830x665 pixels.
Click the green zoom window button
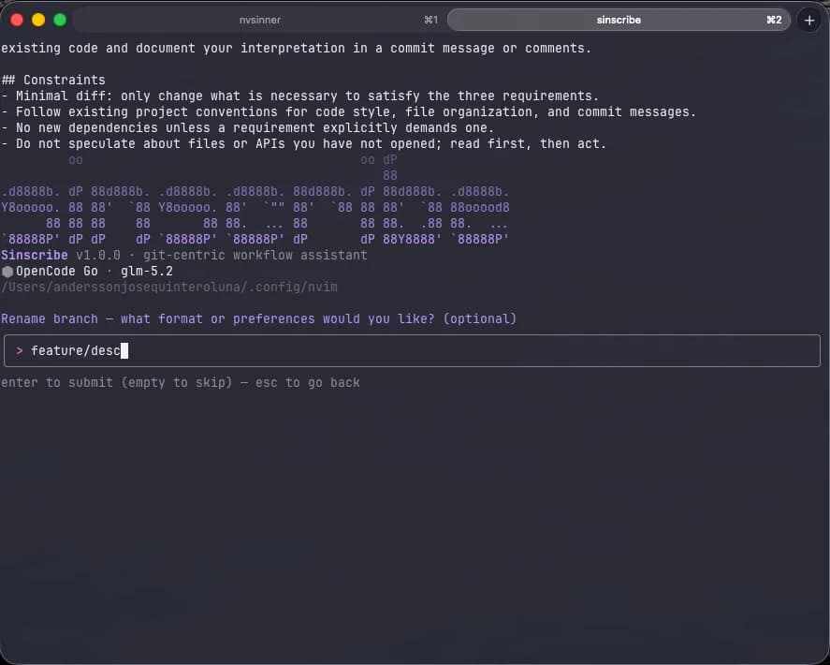pos(60,20)
